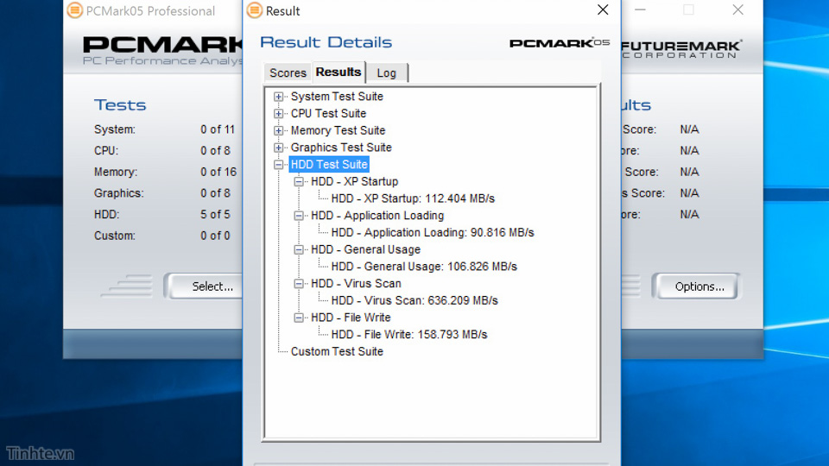Click the General Usage 106.826 MB/s result
The height and width of the screenshot is (466, 829).
coord(424,267)
